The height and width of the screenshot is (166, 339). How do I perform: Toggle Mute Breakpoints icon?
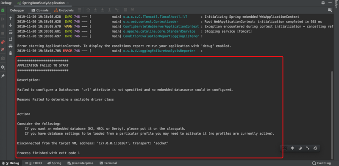click(3, 49)
